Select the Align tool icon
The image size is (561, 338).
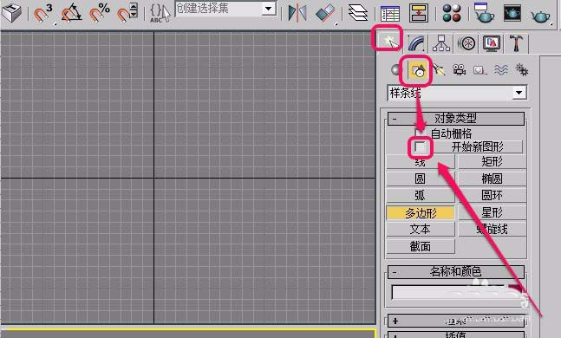[325, 13]
